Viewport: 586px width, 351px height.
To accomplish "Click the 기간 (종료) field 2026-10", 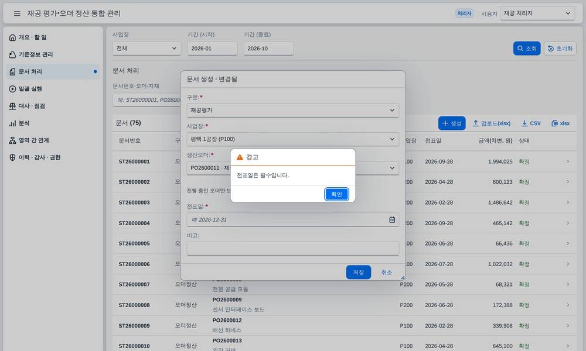I will pyautogui.click(x=268, y=49).
